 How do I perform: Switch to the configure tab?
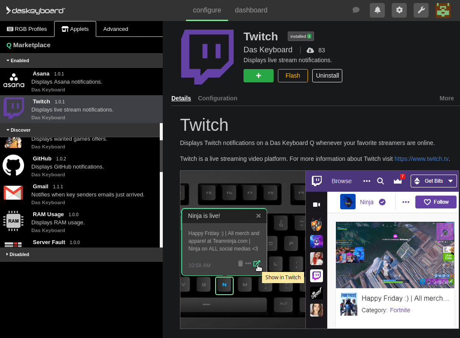[207, 10]
